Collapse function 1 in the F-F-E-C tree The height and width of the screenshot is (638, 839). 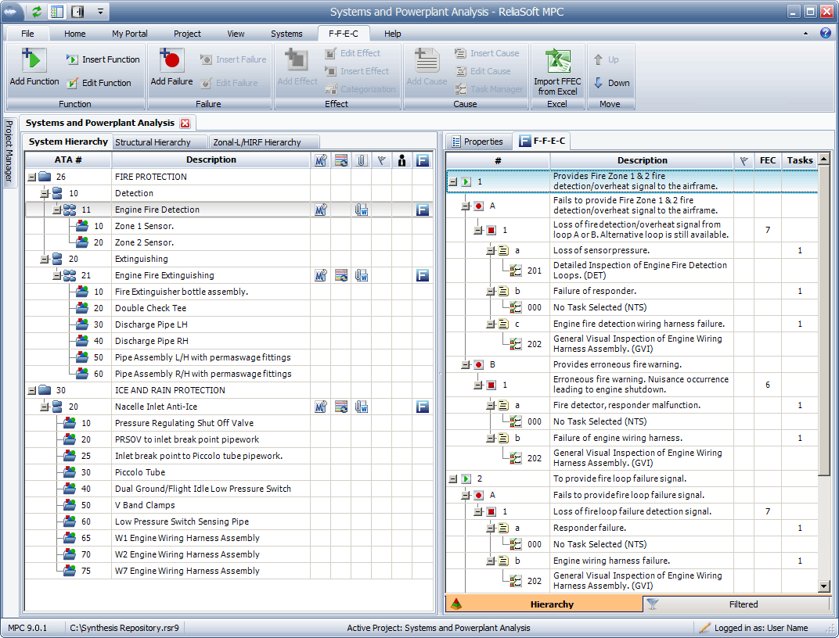tap(453, 181)
